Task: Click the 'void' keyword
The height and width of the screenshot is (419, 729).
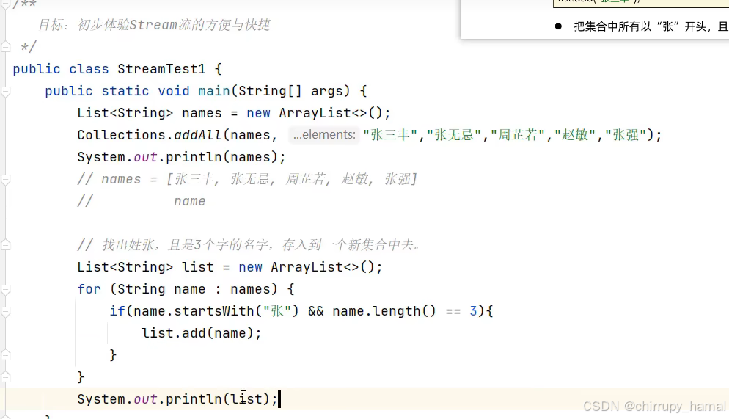Action: [x=173, y=91]
